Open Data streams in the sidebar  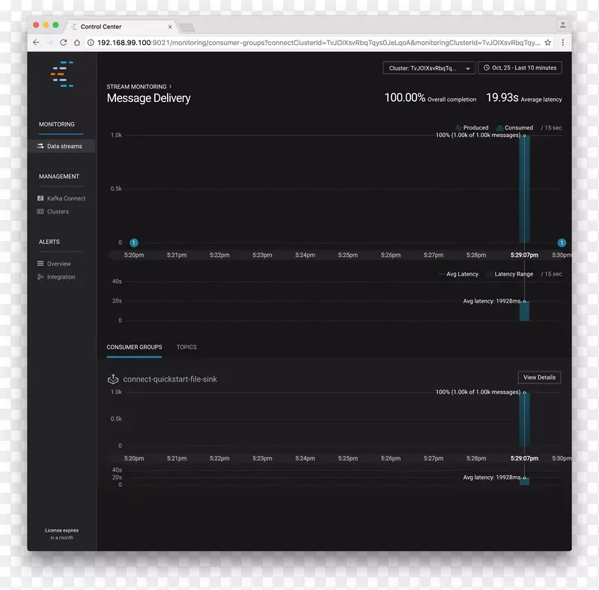[64, 146]
